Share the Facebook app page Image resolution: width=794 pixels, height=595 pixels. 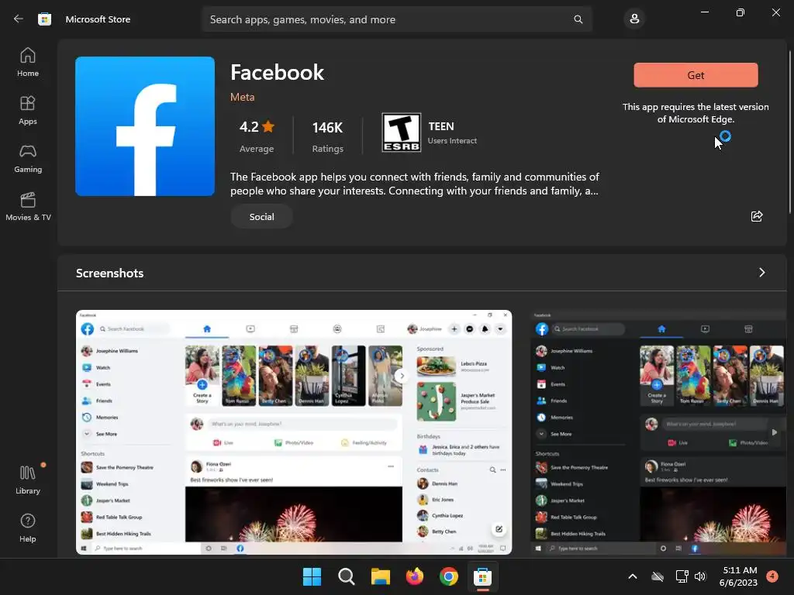pos(757,217)
